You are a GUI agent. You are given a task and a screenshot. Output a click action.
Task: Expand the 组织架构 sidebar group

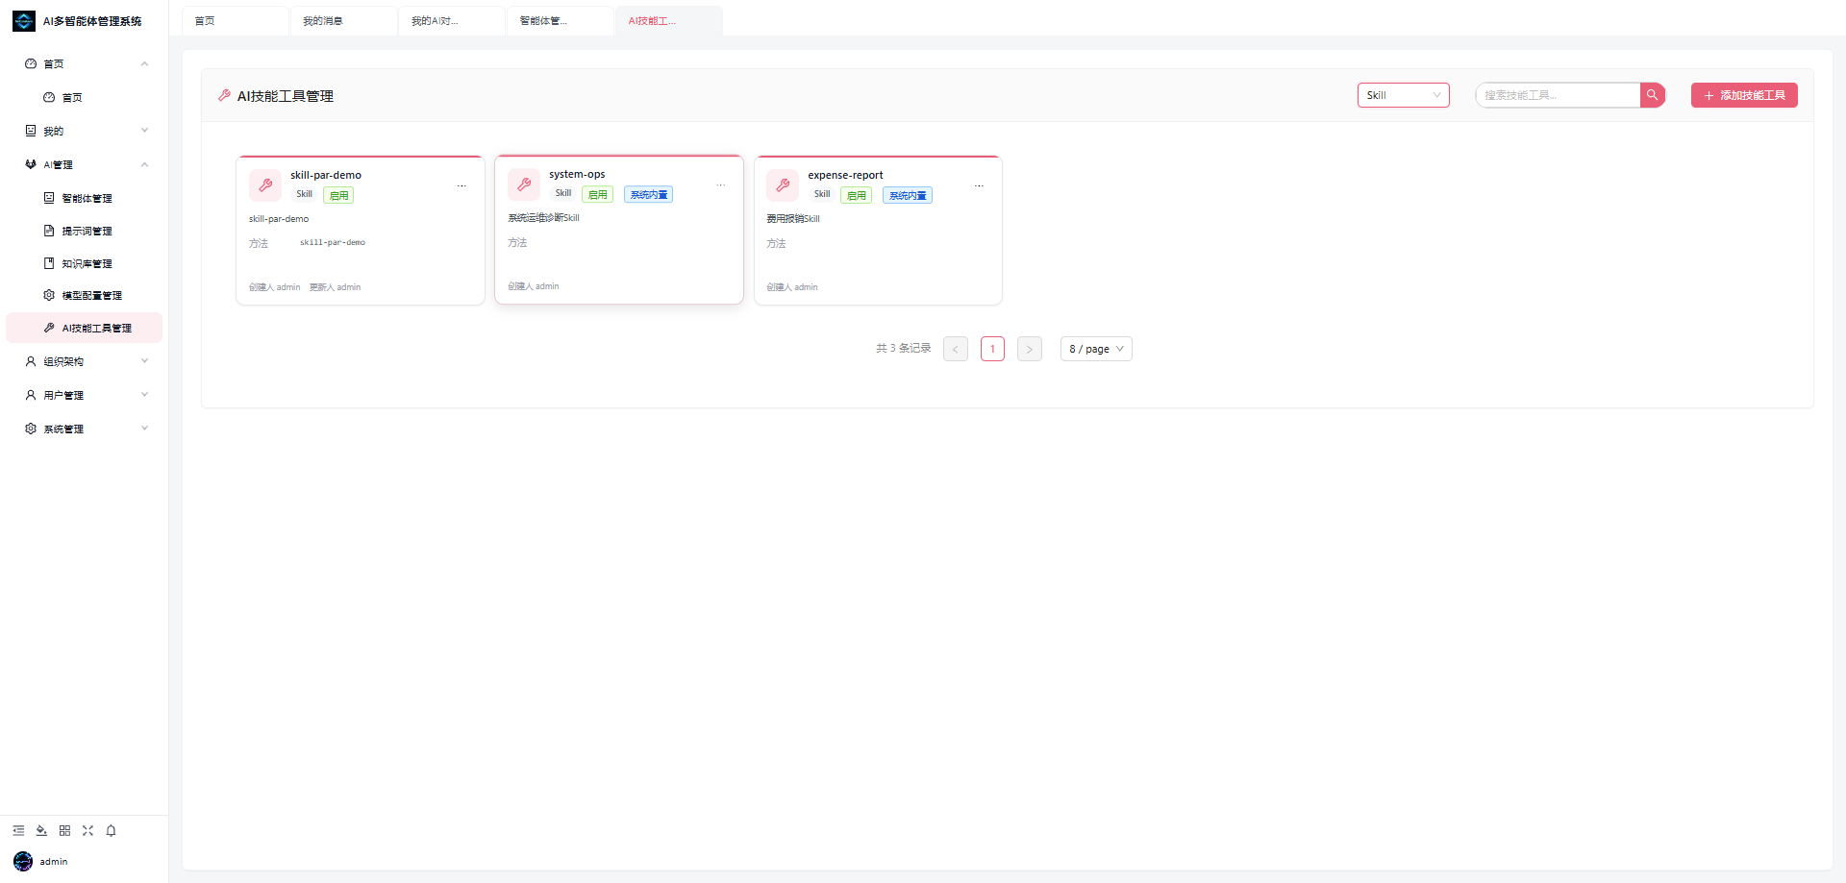pyautogui.click(x=85, y=361)
